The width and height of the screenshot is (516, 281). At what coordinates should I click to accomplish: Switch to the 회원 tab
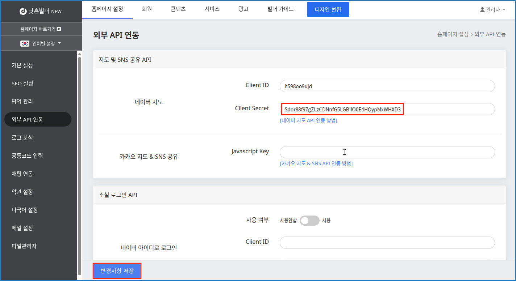(147, 9)
